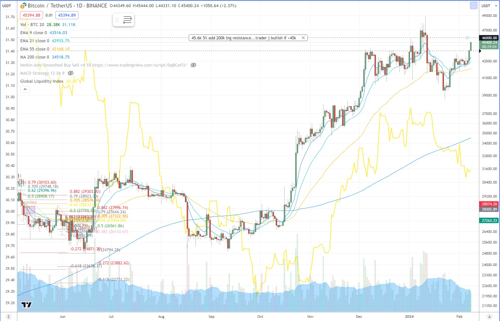Show the hidden Heikin Ashi Smoothed indicator
The image size is (500, 321).
pos(193,65)
